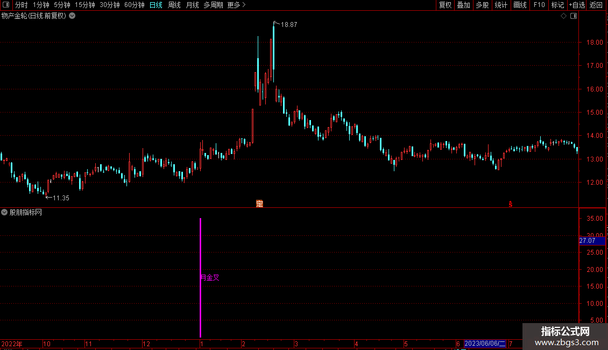
Task: Open the 复权 adjustment options
Action: coord(445,5)
